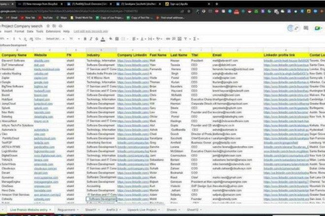325x216 pixels.
Task: Select the Industry header cell
Action: pyautogui.click(x=101, y=55)
